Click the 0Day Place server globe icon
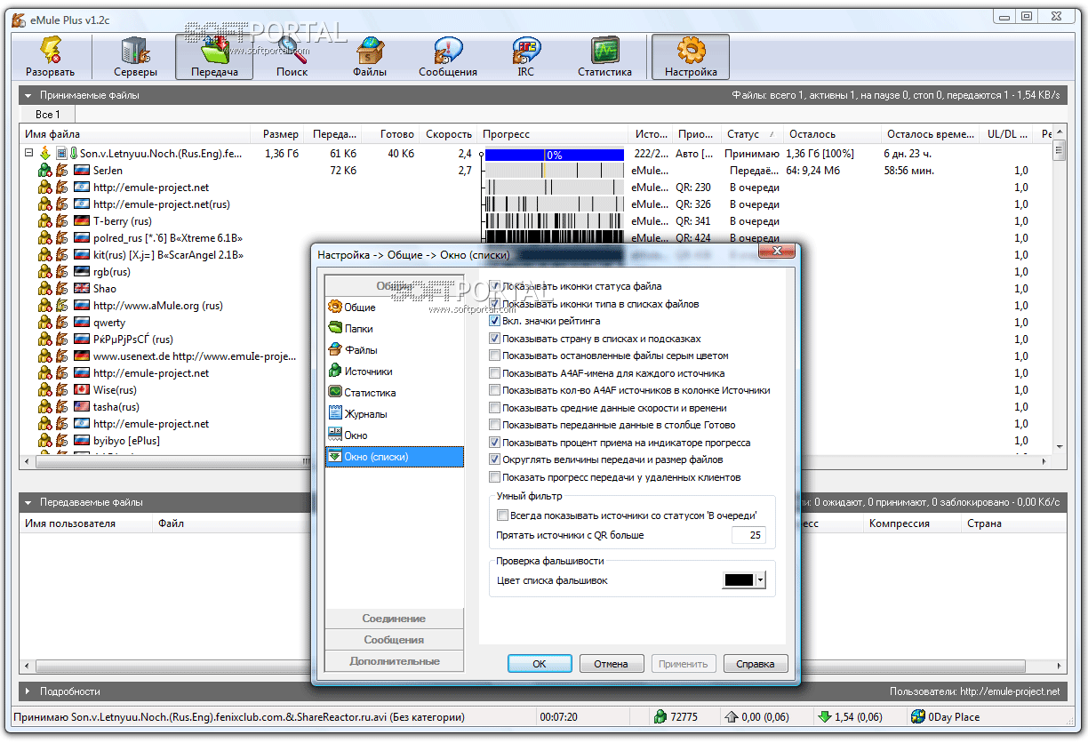This screenshot has height=743, width=1088. coord(918,717)
